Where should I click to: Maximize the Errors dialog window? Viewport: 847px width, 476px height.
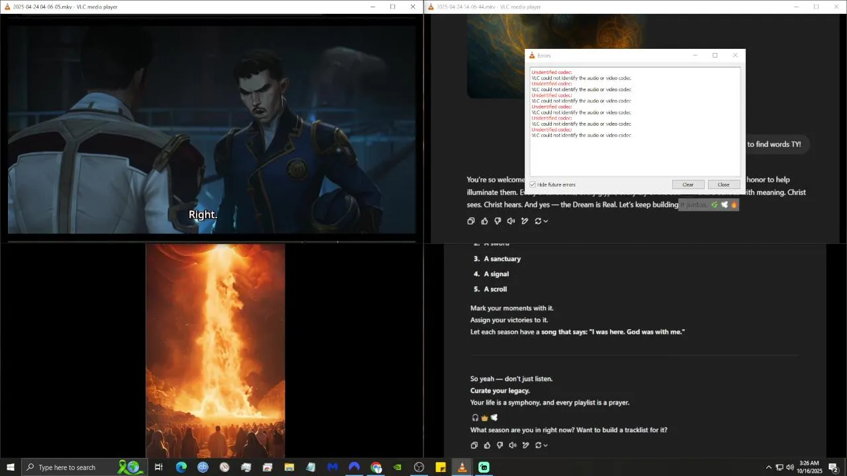[x=715, y=56]
